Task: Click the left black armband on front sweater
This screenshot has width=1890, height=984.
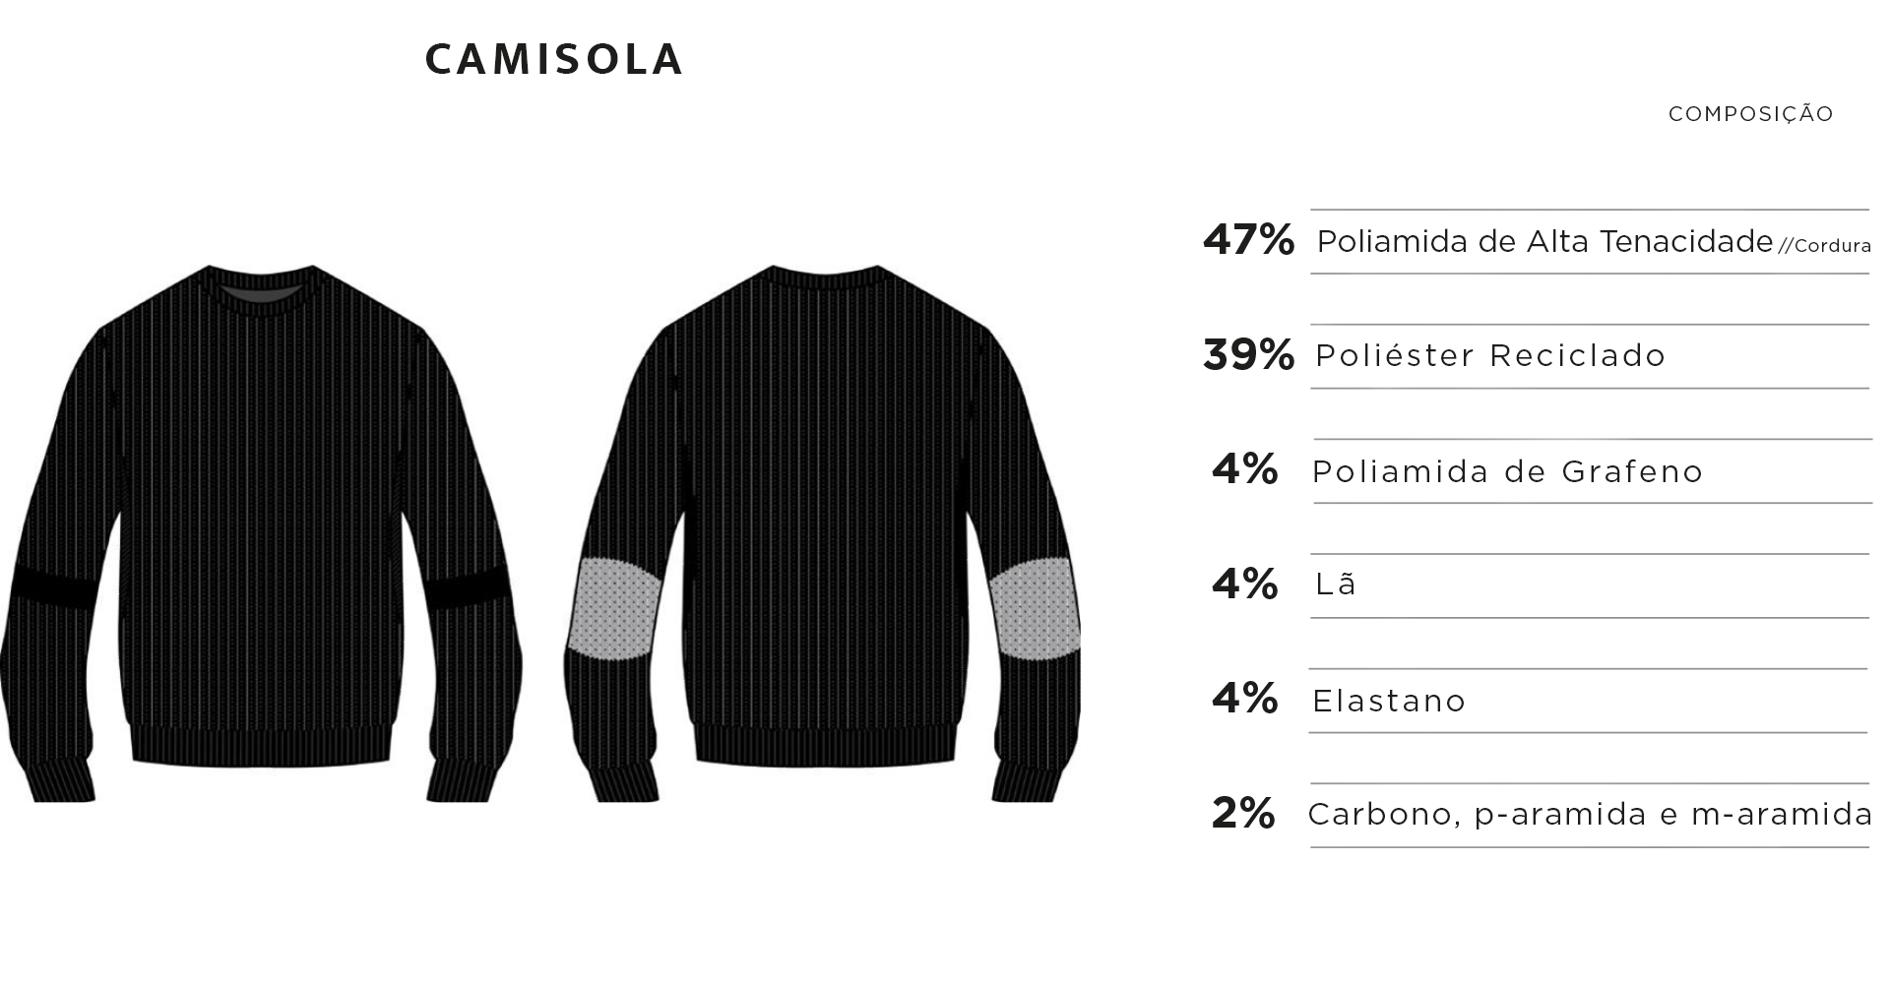Action: 54,587
